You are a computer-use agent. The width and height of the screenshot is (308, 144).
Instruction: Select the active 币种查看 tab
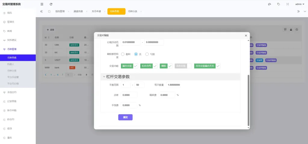(x=116, y=11)
